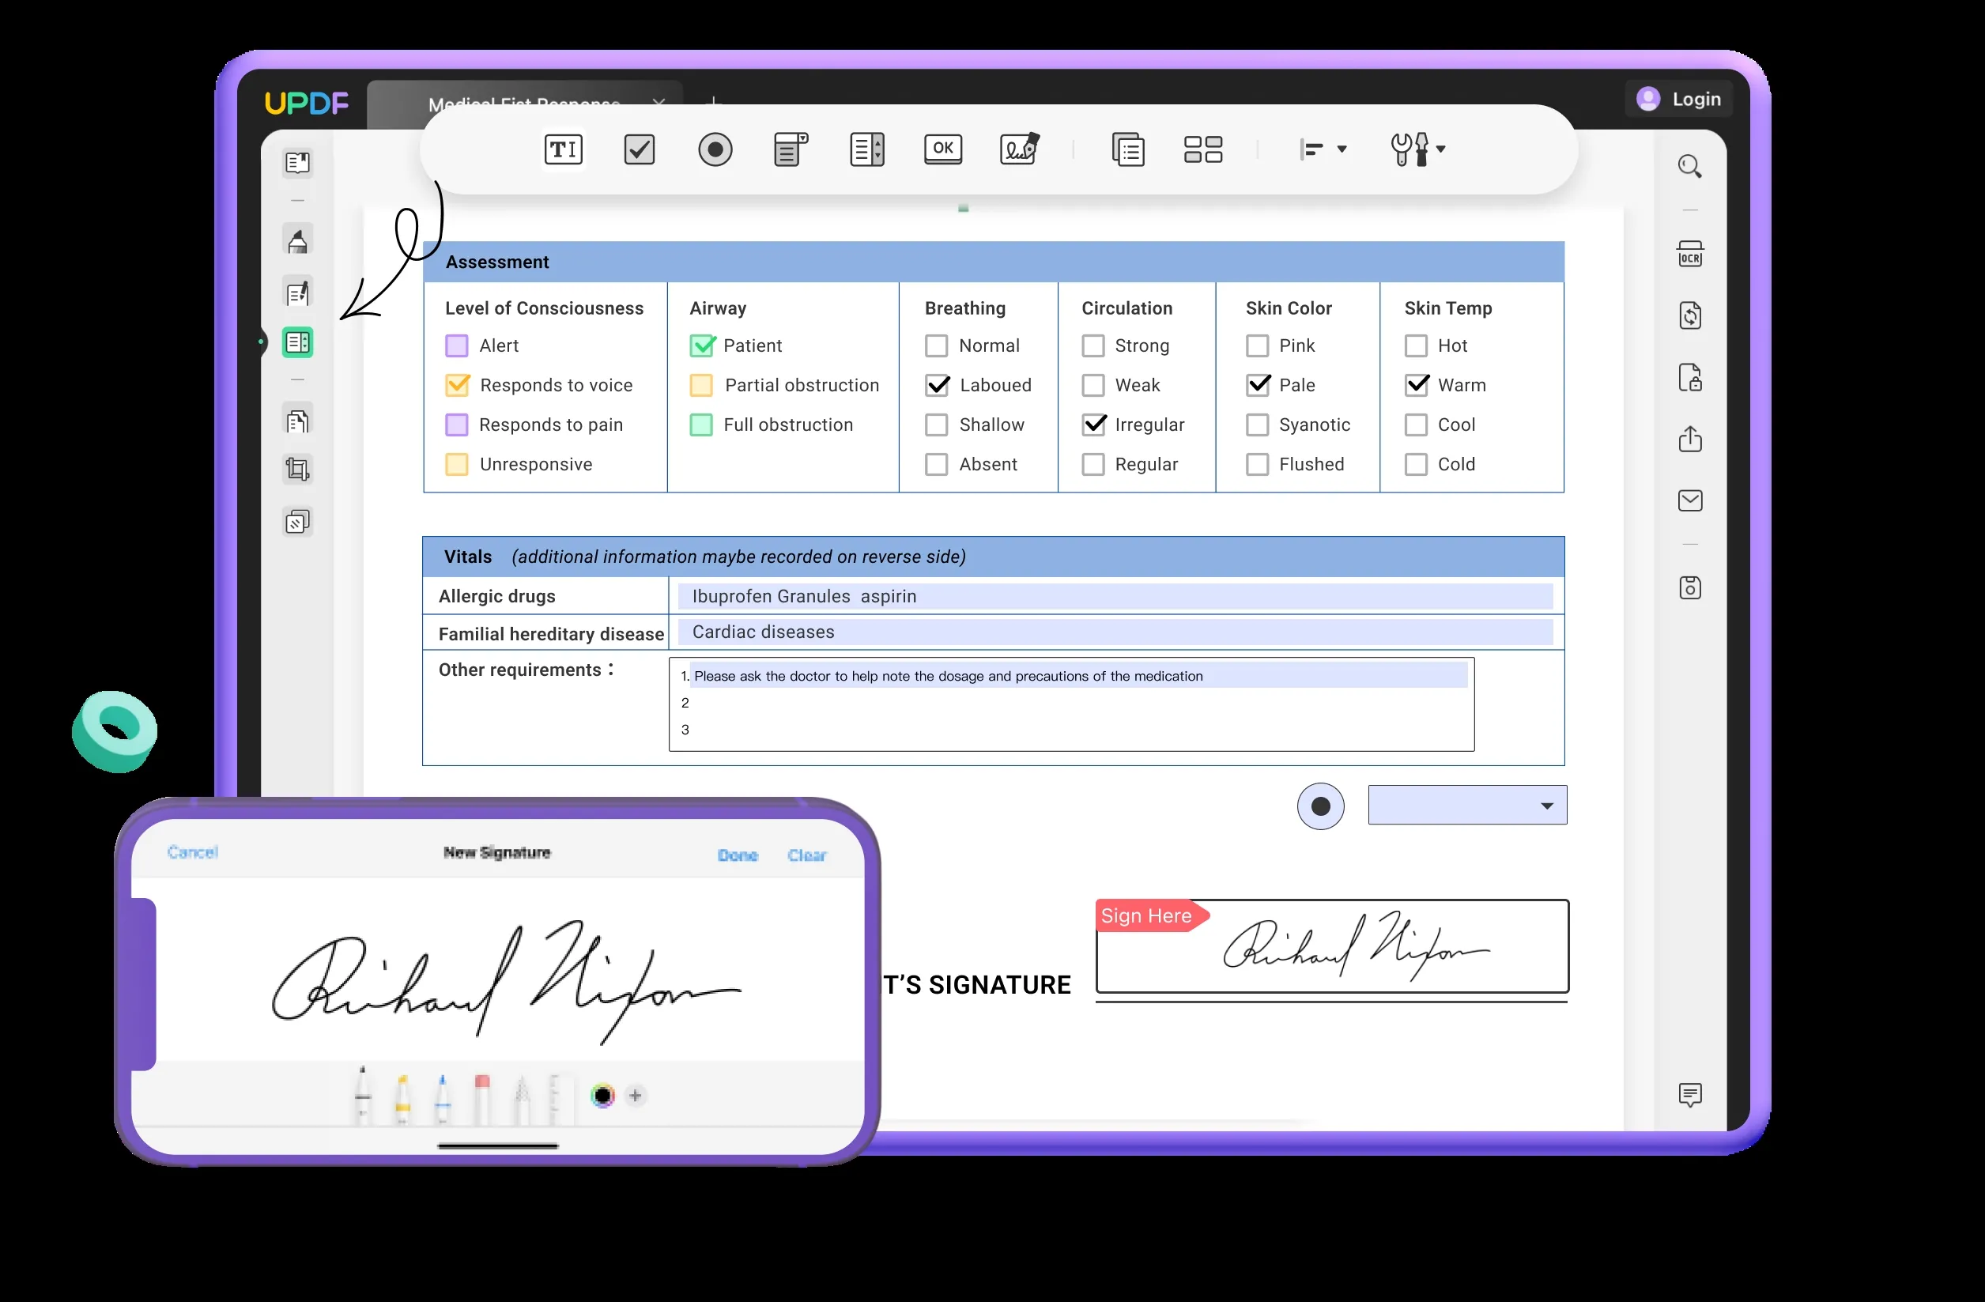Expand the color picker dropdown for signature
This screenshot has width=1985, height=1302.
pos(602,1094)
